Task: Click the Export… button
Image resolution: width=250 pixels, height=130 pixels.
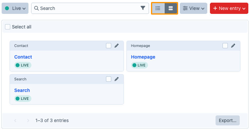Action: click(227, 120)
